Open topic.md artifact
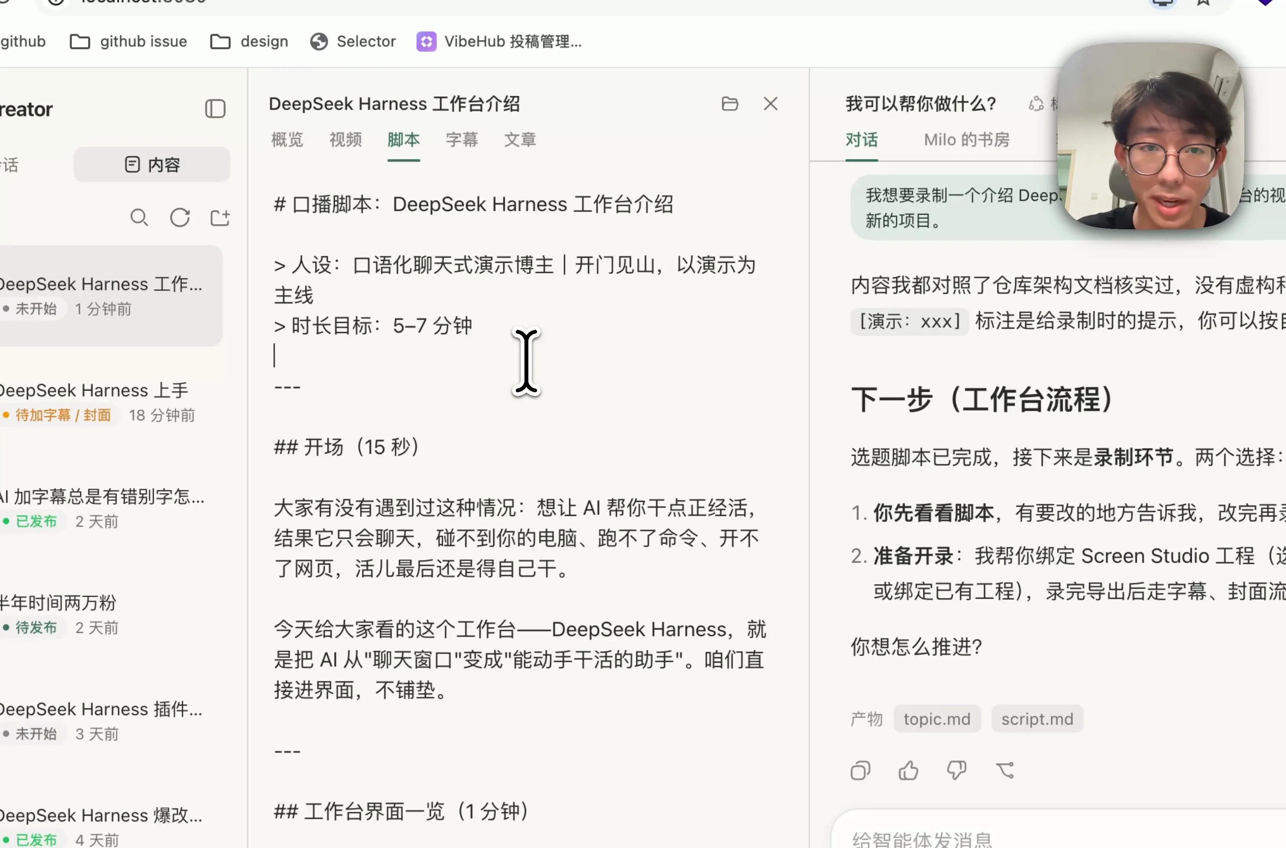This screenshot has height=848, width=1286. tap(937, 719)
